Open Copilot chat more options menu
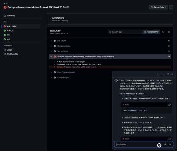 [161, 74]
